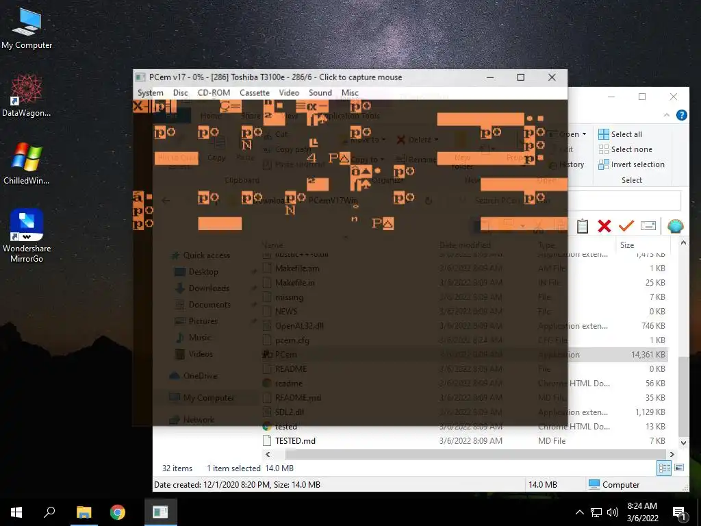Click the 35 KB size cell

(x=655, y=398)
